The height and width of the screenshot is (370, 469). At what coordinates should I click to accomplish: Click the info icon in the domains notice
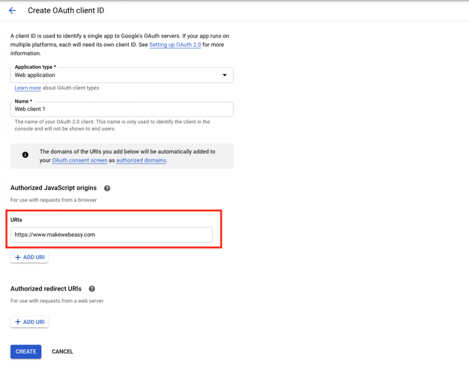click(x=25, y=154)
